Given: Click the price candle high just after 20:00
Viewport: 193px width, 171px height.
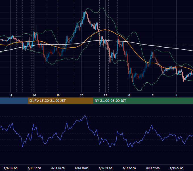Looking at the screenshot, I should pyautogui.click(x=85, y=12).
